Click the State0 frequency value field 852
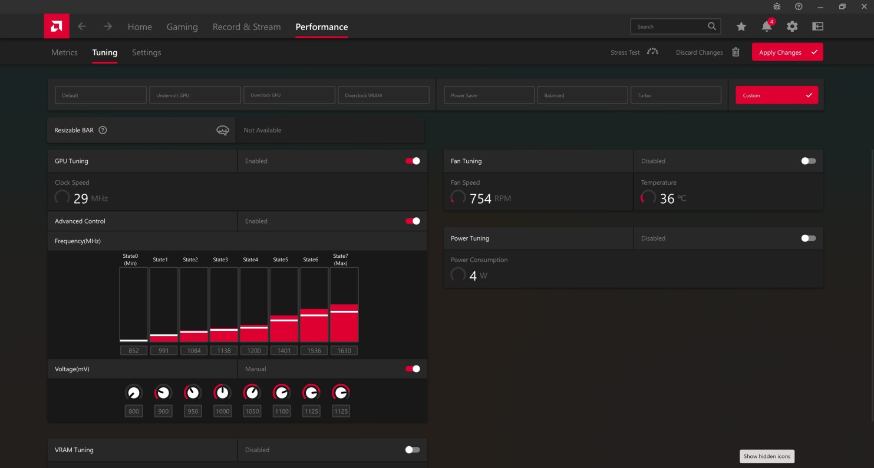This screenshot has width=874, height=468. pyautogui.click(x=134, y=351)
